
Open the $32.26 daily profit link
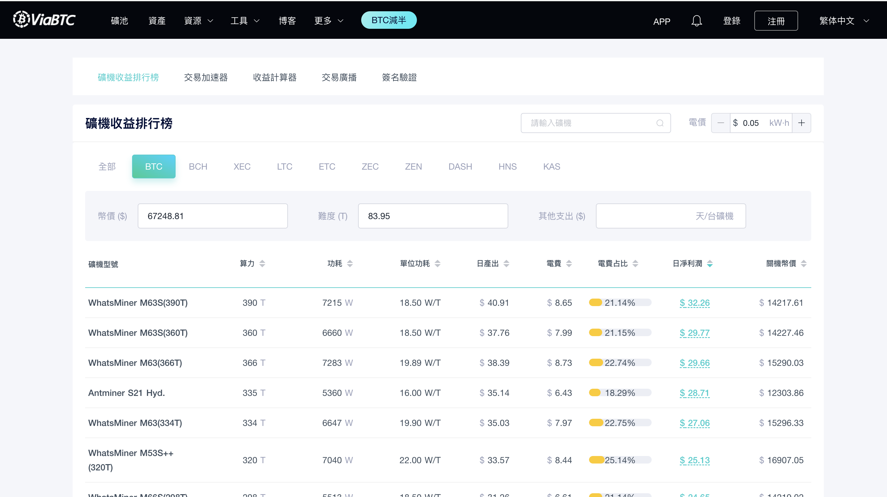pyautogui.click(x=695, y=303)
